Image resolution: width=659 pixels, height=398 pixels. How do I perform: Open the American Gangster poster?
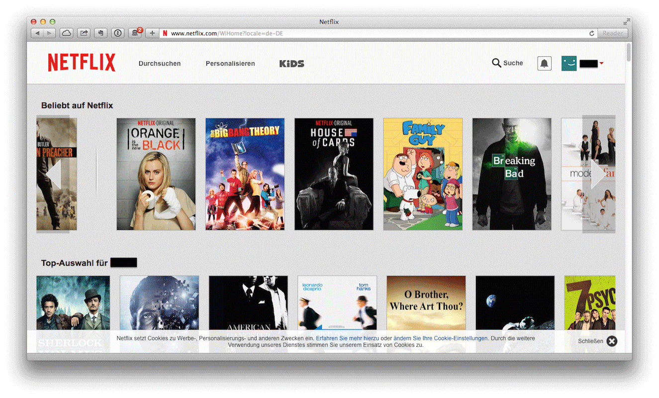click(248, 302)
